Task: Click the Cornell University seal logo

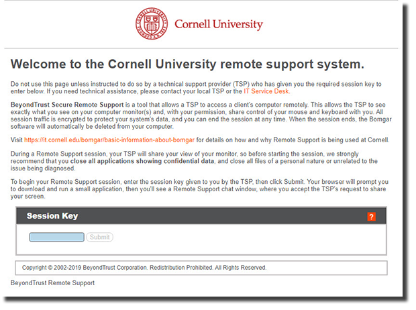Action: pos(152,23)
